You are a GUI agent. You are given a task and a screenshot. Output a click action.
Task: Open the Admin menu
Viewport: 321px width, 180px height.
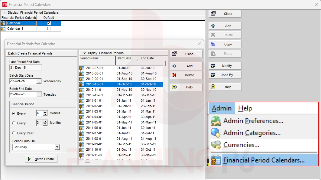[x=221, y=108]
